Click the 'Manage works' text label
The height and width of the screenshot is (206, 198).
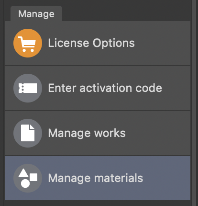click(x=87, y=133)
